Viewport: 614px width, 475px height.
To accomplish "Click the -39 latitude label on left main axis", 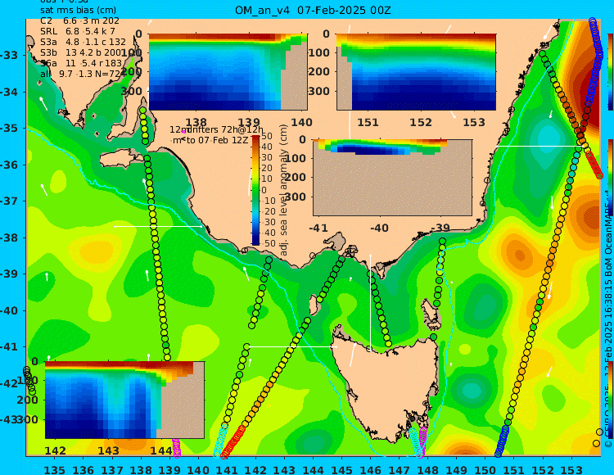I will pos(9,274).
